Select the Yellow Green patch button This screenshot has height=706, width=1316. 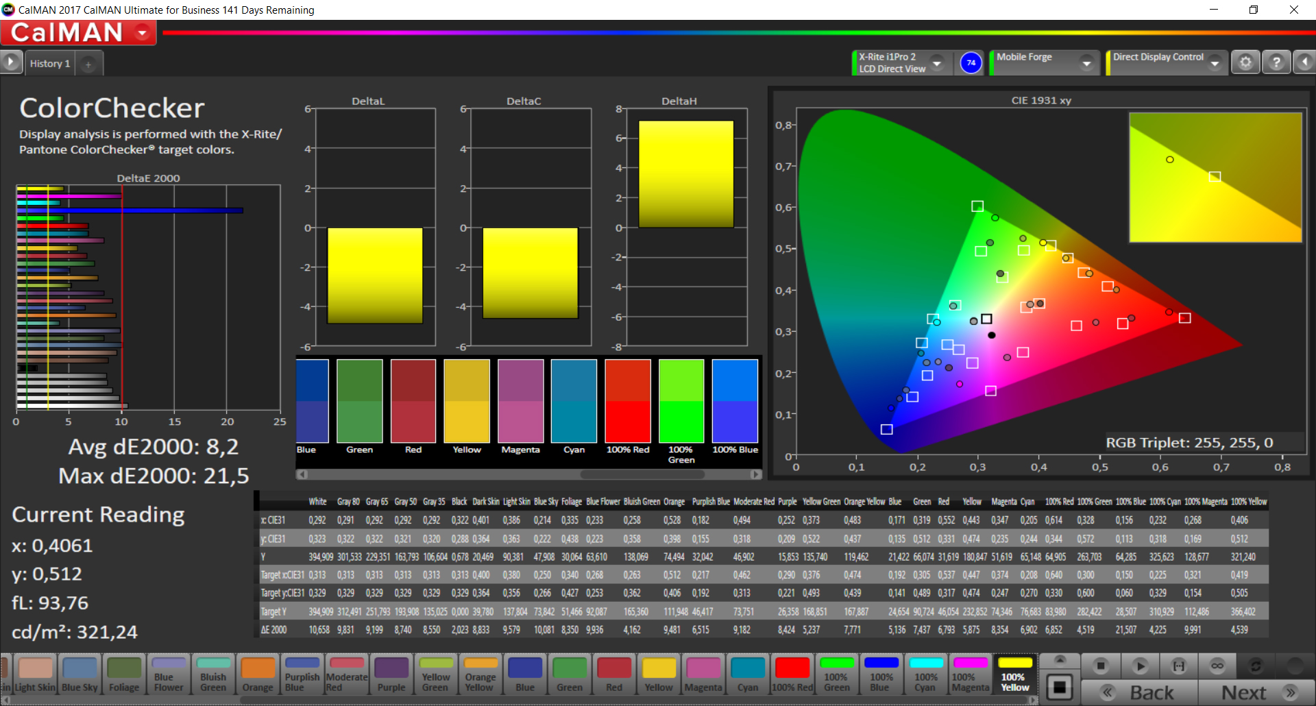point(436,675)
